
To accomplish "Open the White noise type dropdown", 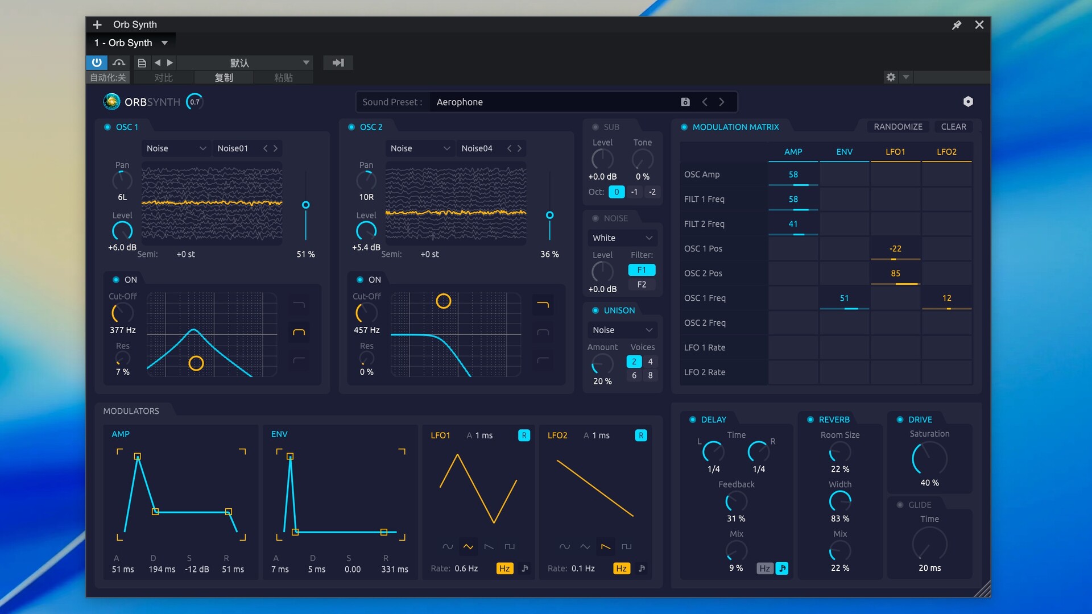I will (x=622, y=238).
